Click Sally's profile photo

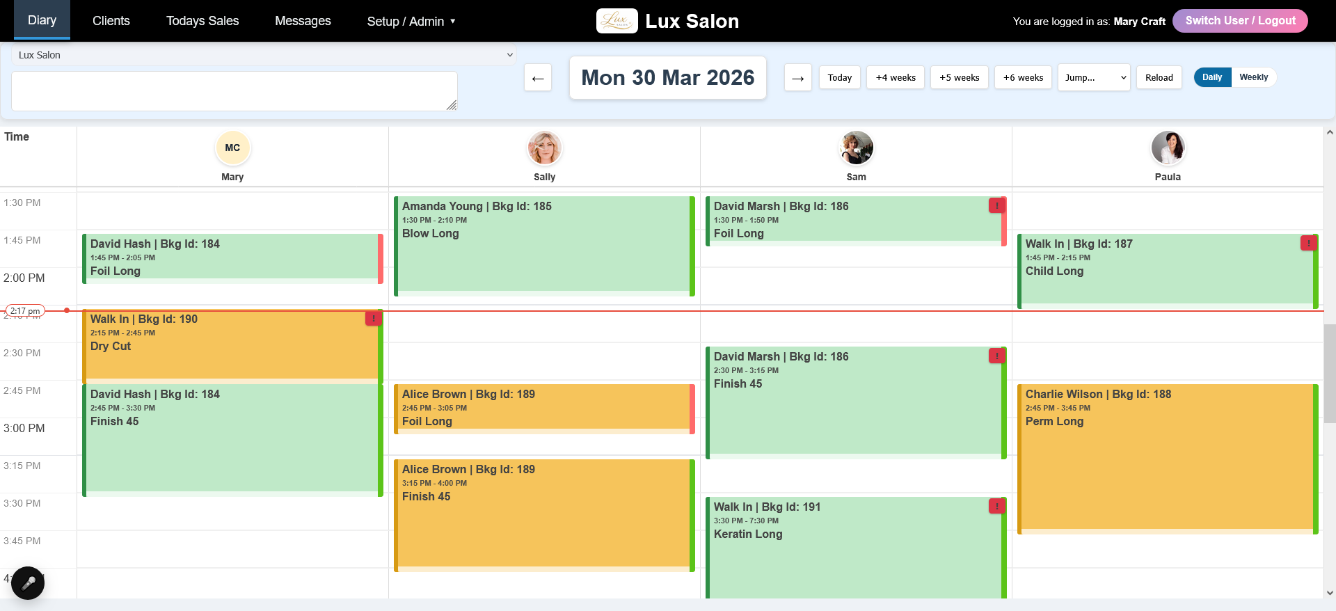pyautogui.click(x=544, y=148)
